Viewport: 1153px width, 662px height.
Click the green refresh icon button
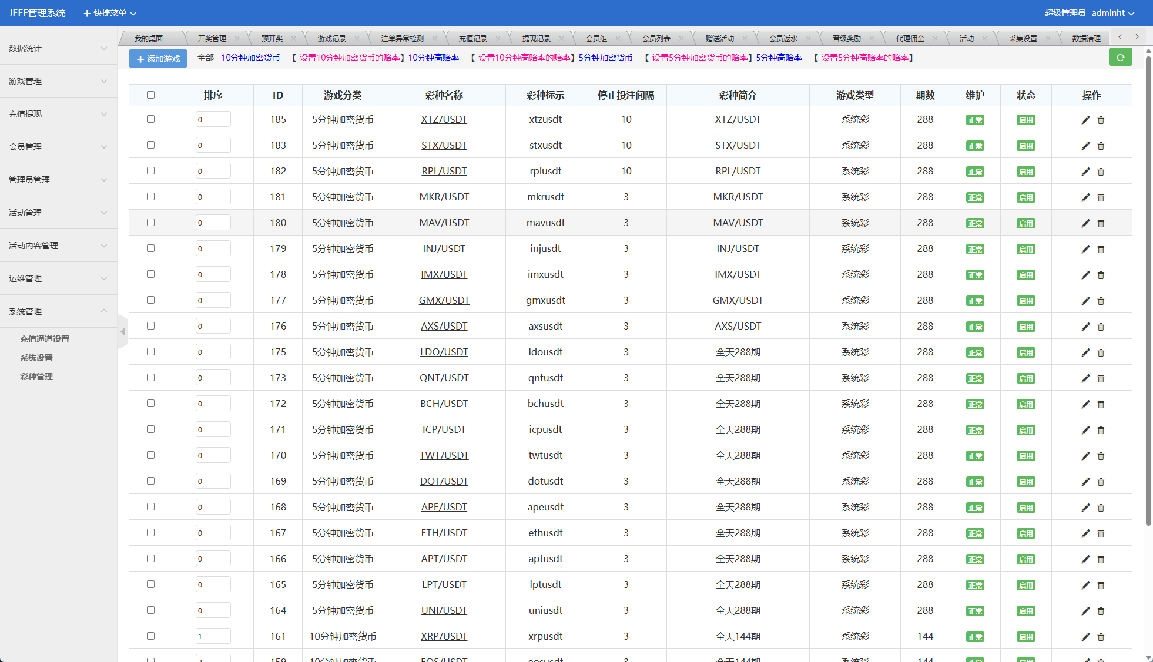[1120, 58]
